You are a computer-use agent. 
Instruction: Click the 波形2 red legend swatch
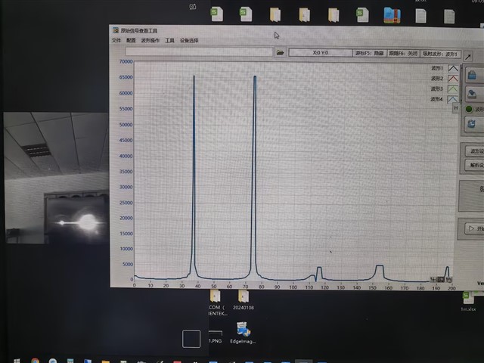[x=453, y=79]
